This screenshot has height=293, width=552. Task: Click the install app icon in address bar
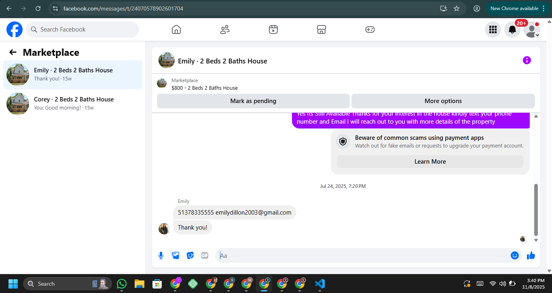click(444, 8)
